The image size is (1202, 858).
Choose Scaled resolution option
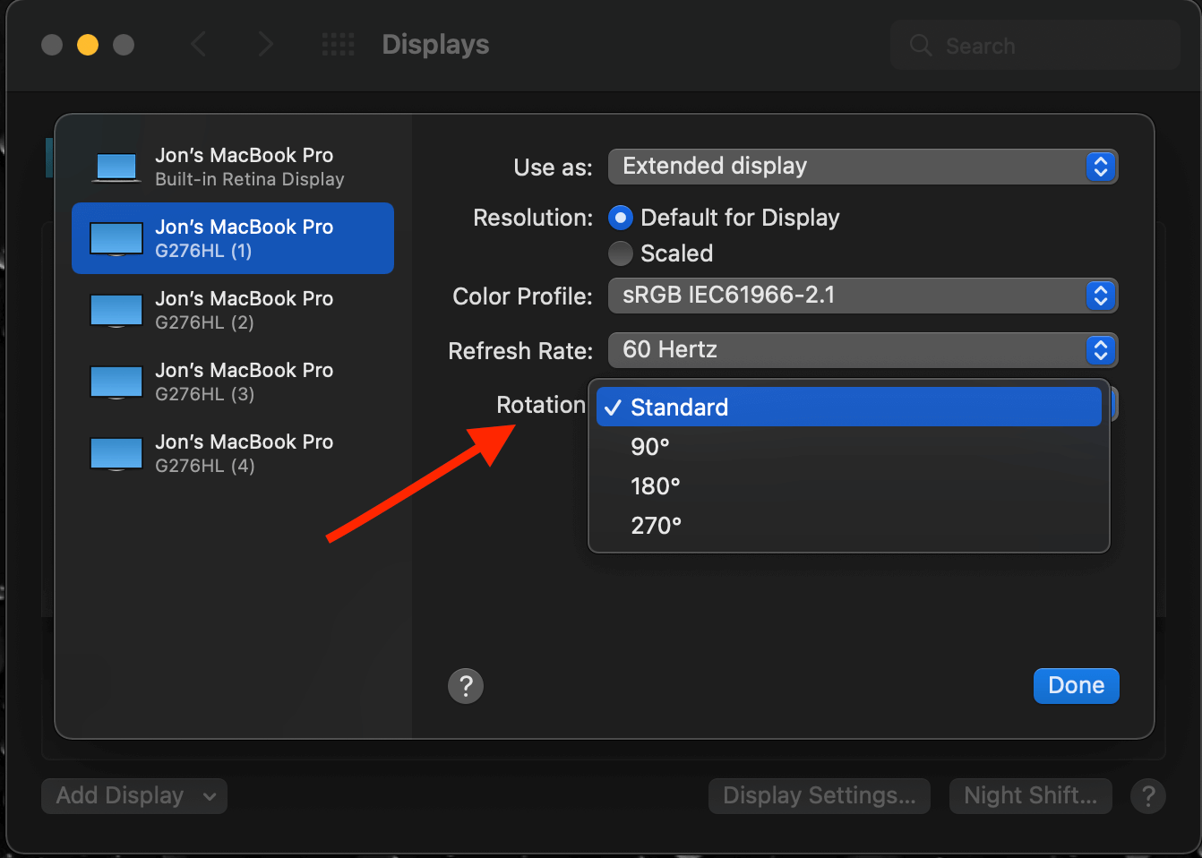coord(621,253)
